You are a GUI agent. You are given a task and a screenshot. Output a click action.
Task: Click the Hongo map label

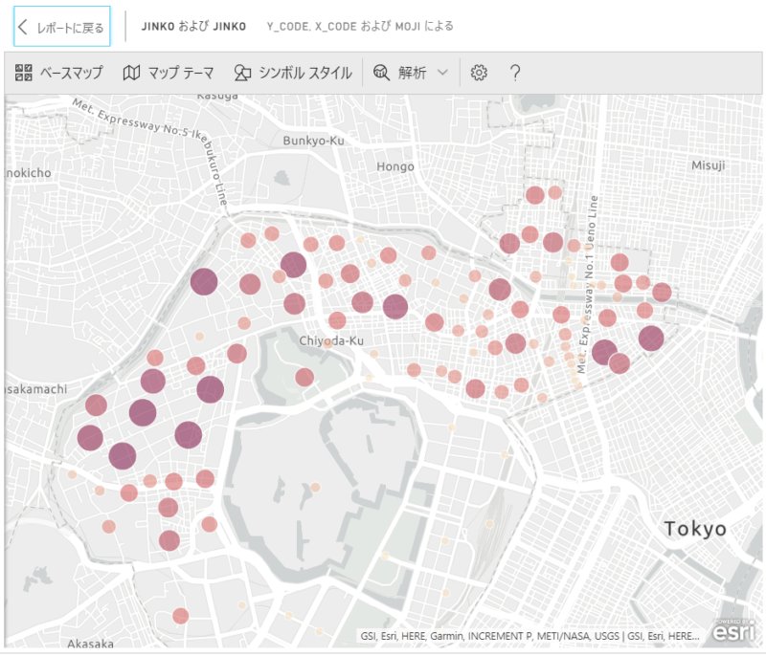click(395, 166)
